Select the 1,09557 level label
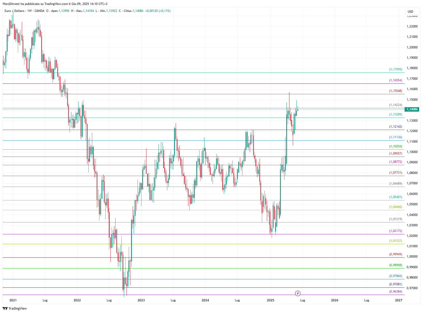 396,154
